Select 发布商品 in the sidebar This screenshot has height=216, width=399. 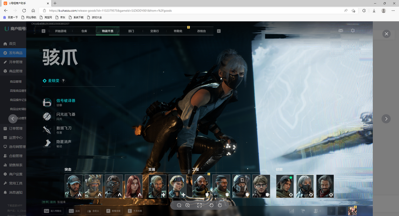[13, 53]
